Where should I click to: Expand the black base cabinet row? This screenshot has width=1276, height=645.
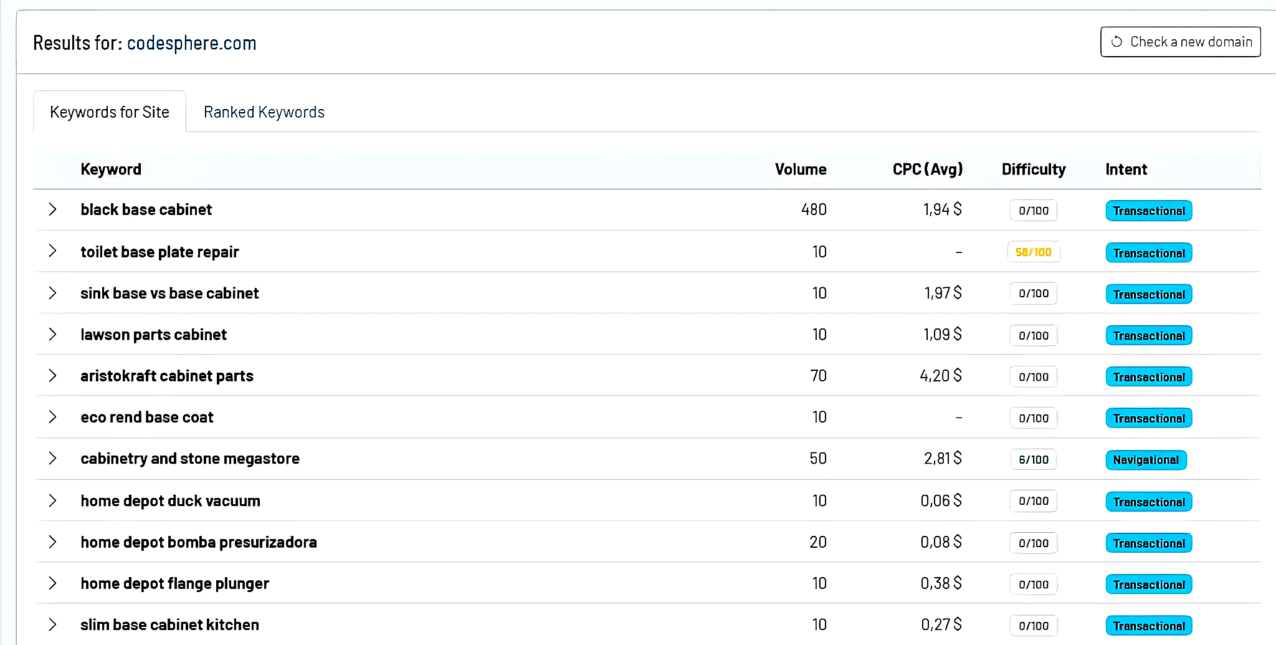(53, 209)
